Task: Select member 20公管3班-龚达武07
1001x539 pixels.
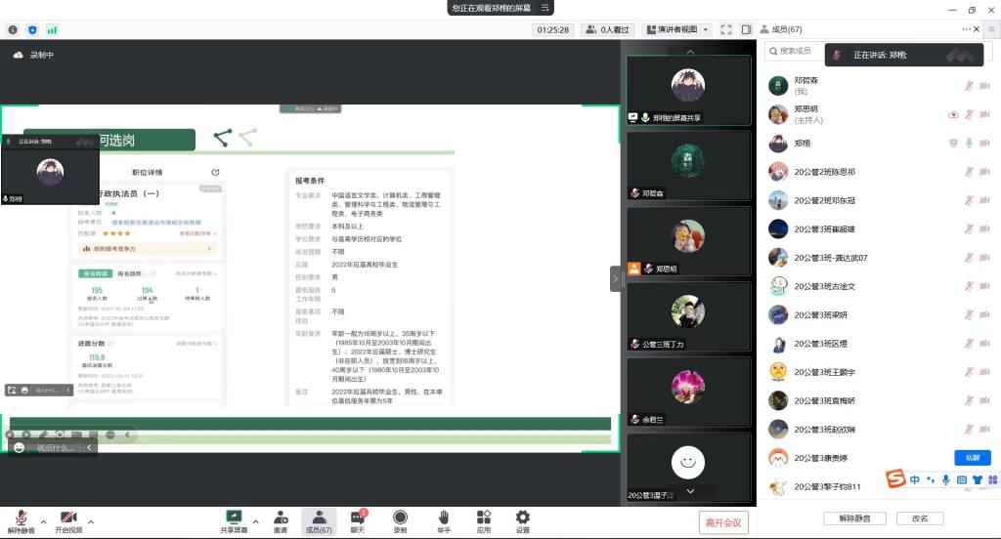Action: [878, 258]
